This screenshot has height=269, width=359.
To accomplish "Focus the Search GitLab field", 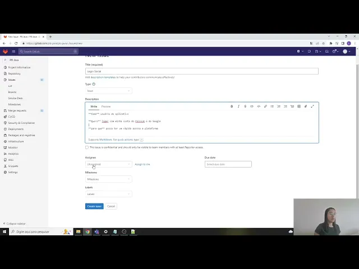I will point(48,52).
